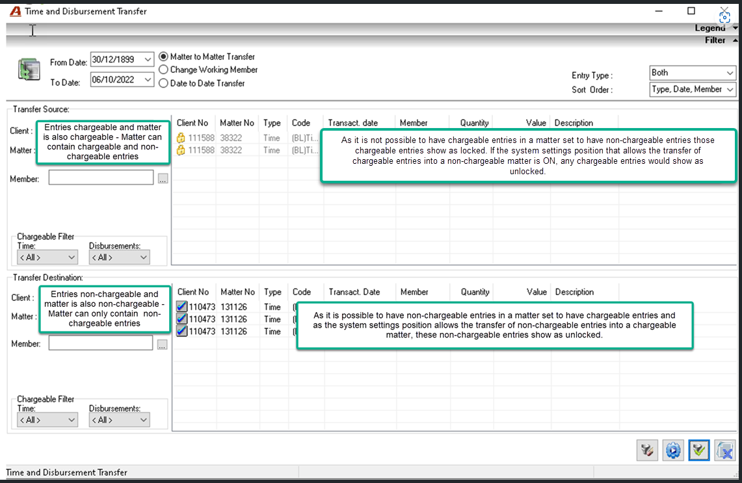Sort Transfer Source by Matter No column
This screenshot has height=483, width=742.
click(237, 123)
